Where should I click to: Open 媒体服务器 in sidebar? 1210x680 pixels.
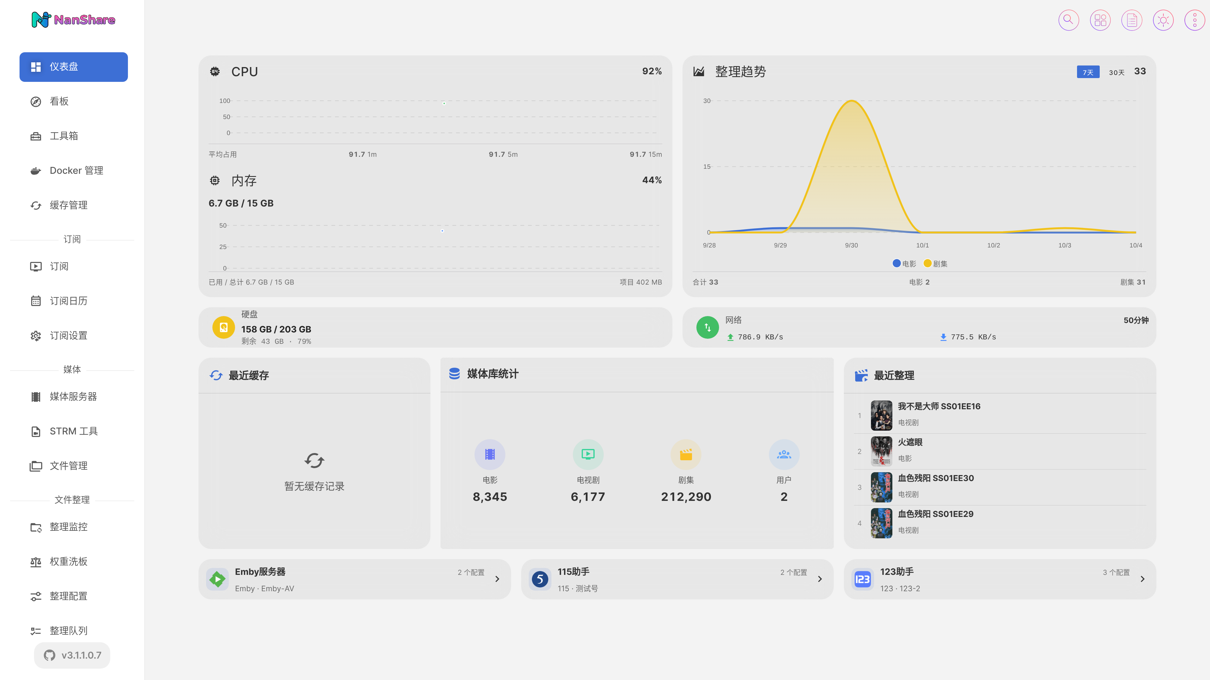tap(74, 397)
